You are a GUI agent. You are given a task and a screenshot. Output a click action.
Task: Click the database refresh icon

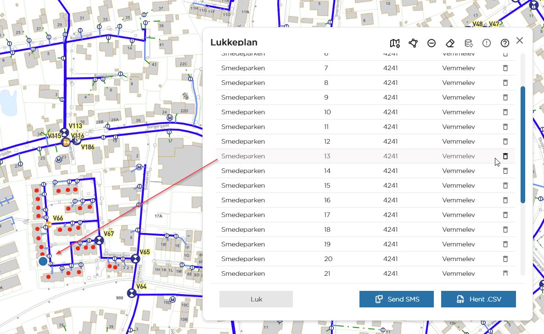click(468, 43)
